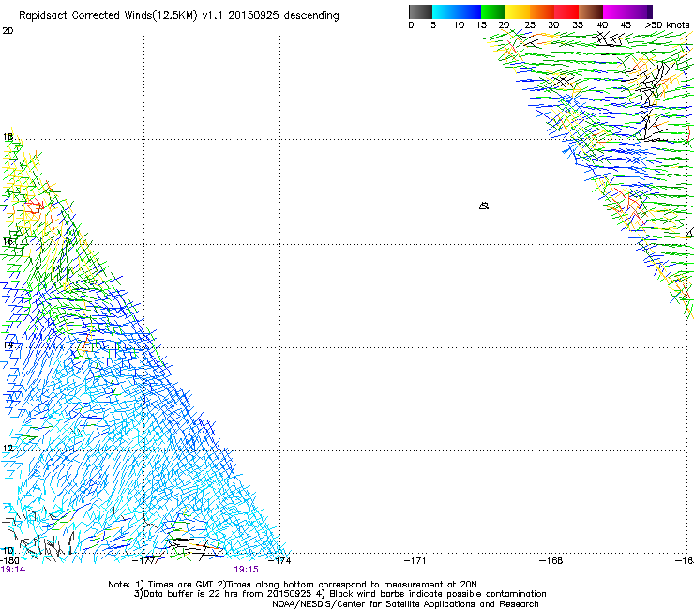This screenshot has width=694, height=610.
Task: Click the 'NOAA/NESDIS/Center for Satellite Applications and Research' credit
Action: [x=405, y=604]
